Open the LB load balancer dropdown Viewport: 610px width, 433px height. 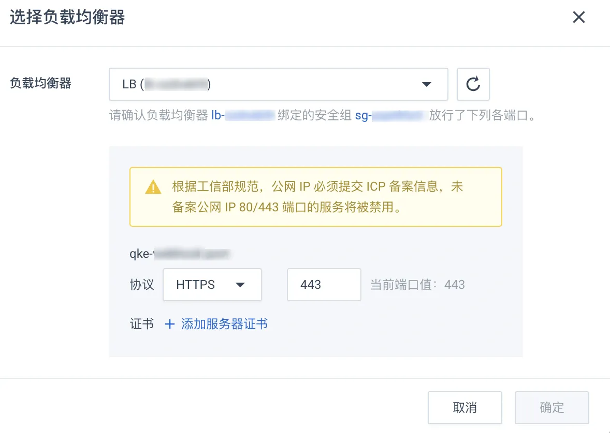pyautogui.click(x=279, y=84)
